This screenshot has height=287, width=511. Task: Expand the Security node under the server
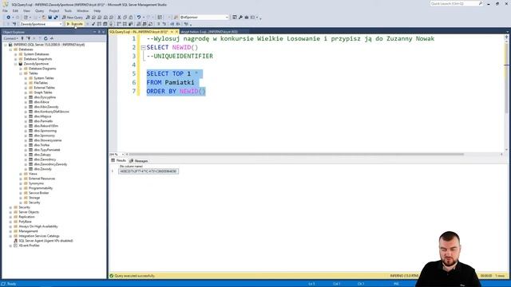click(x=10, y=207)
